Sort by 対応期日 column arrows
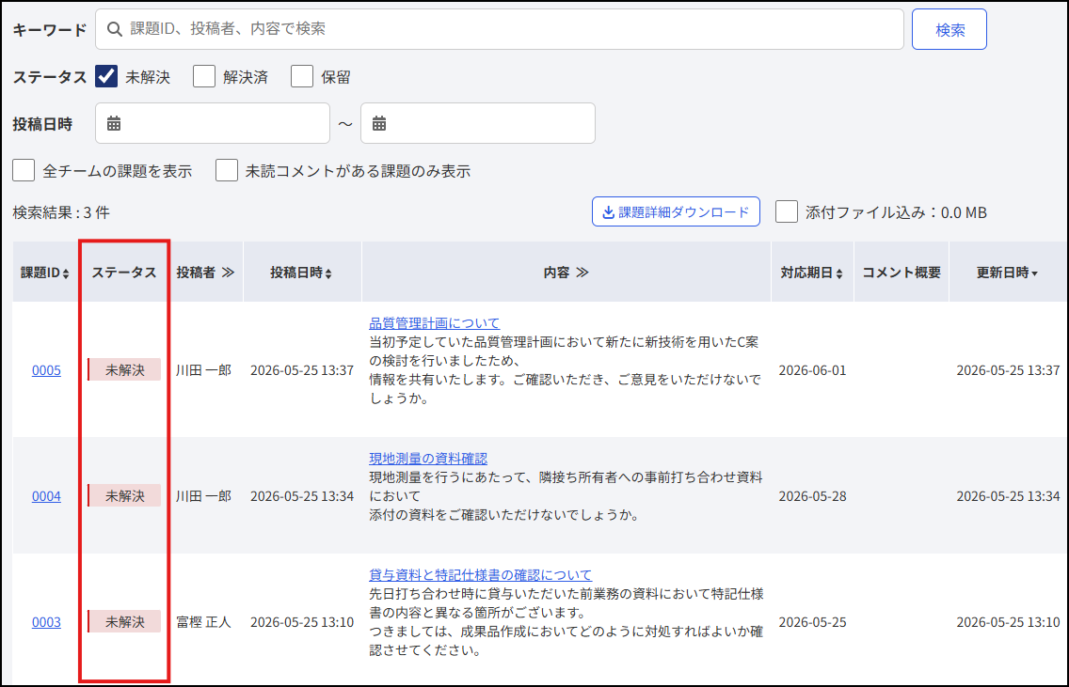 (x=839, y=273)
